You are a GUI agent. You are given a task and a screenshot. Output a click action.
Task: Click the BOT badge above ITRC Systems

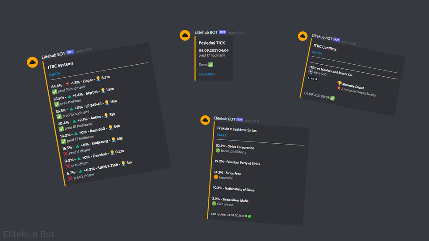(x=70, y=52)
